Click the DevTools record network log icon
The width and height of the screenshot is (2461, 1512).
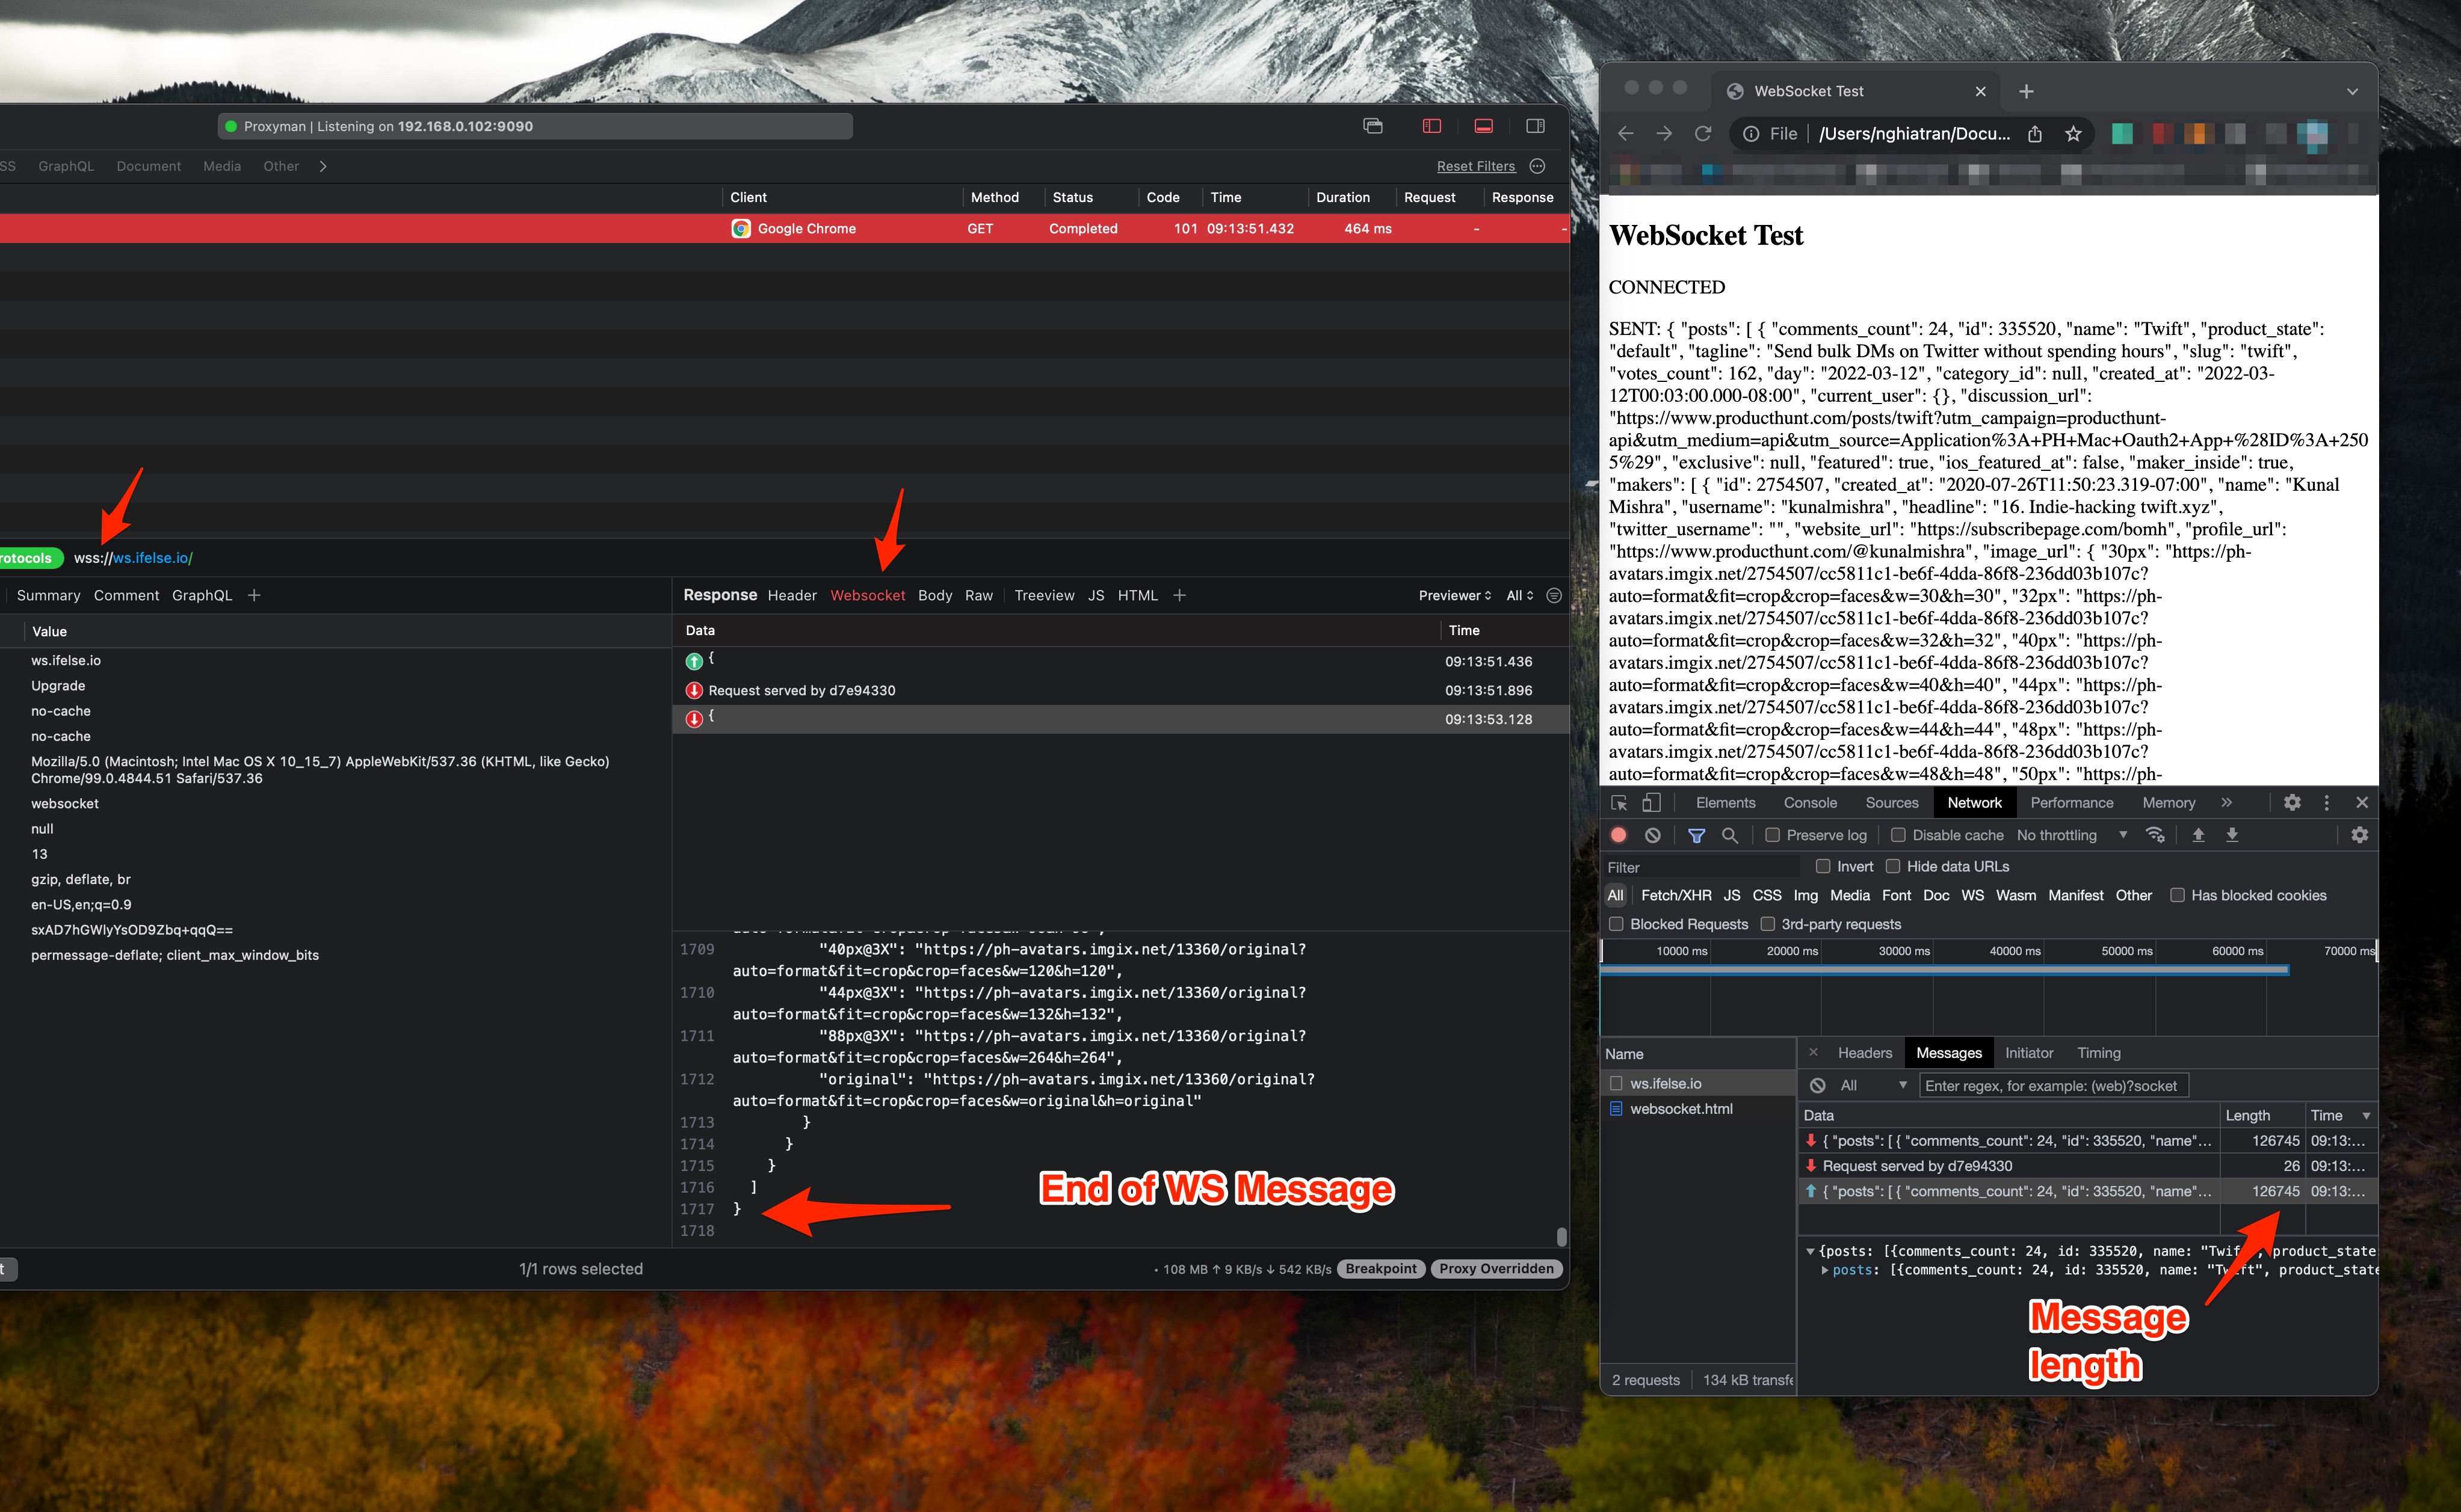(x=1619, y=835)
